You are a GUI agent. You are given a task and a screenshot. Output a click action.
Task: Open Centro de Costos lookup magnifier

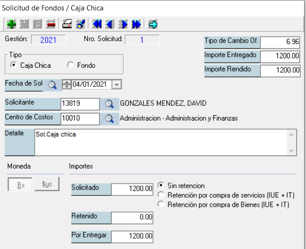point(109,119)
